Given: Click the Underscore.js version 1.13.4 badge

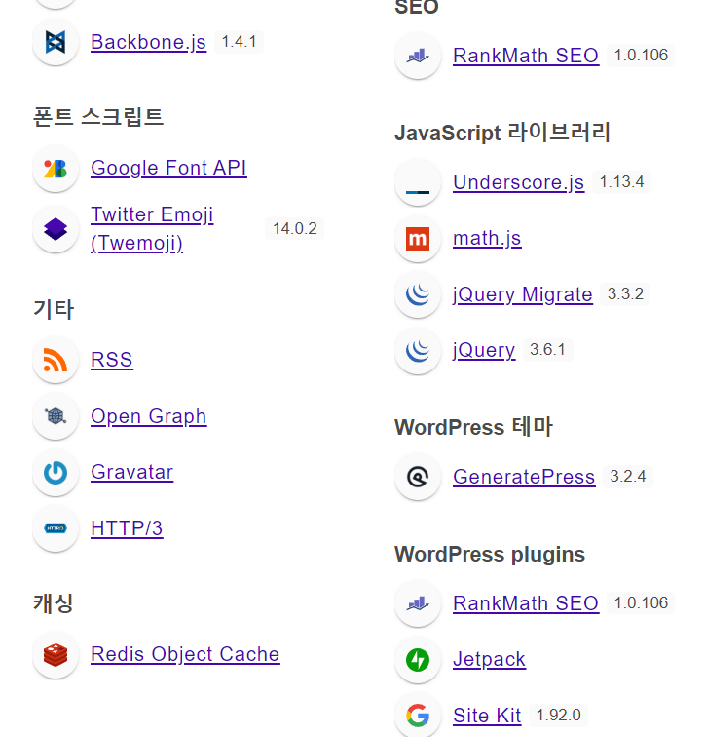Looking at the screenshot, I should point(622,182).
